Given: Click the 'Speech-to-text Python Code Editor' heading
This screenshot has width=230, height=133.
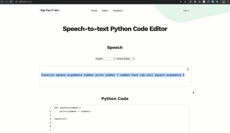Looking at the screenshot, I should coord(115,29).
